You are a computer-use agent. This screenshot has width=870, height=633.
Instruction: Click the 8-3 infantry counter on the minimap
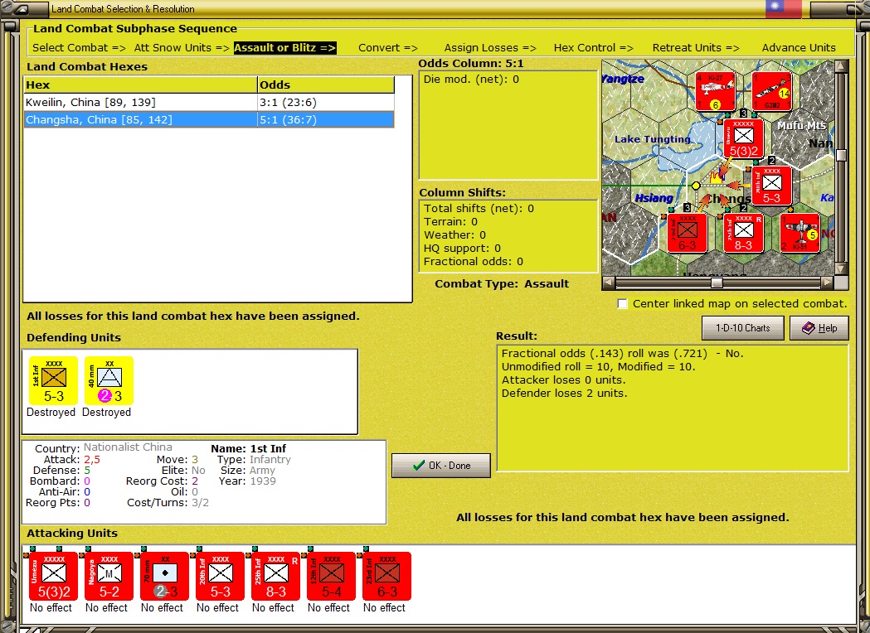(x=743, y=233)
